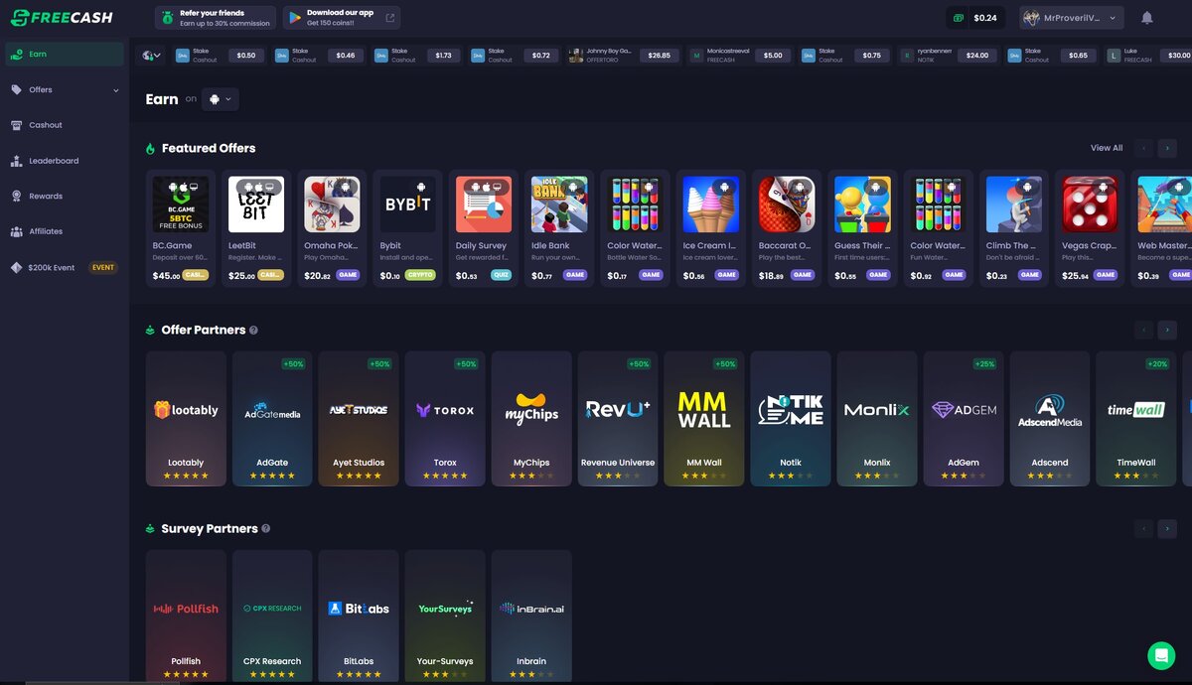Open the Climb The game offer

coord(1014,228)
